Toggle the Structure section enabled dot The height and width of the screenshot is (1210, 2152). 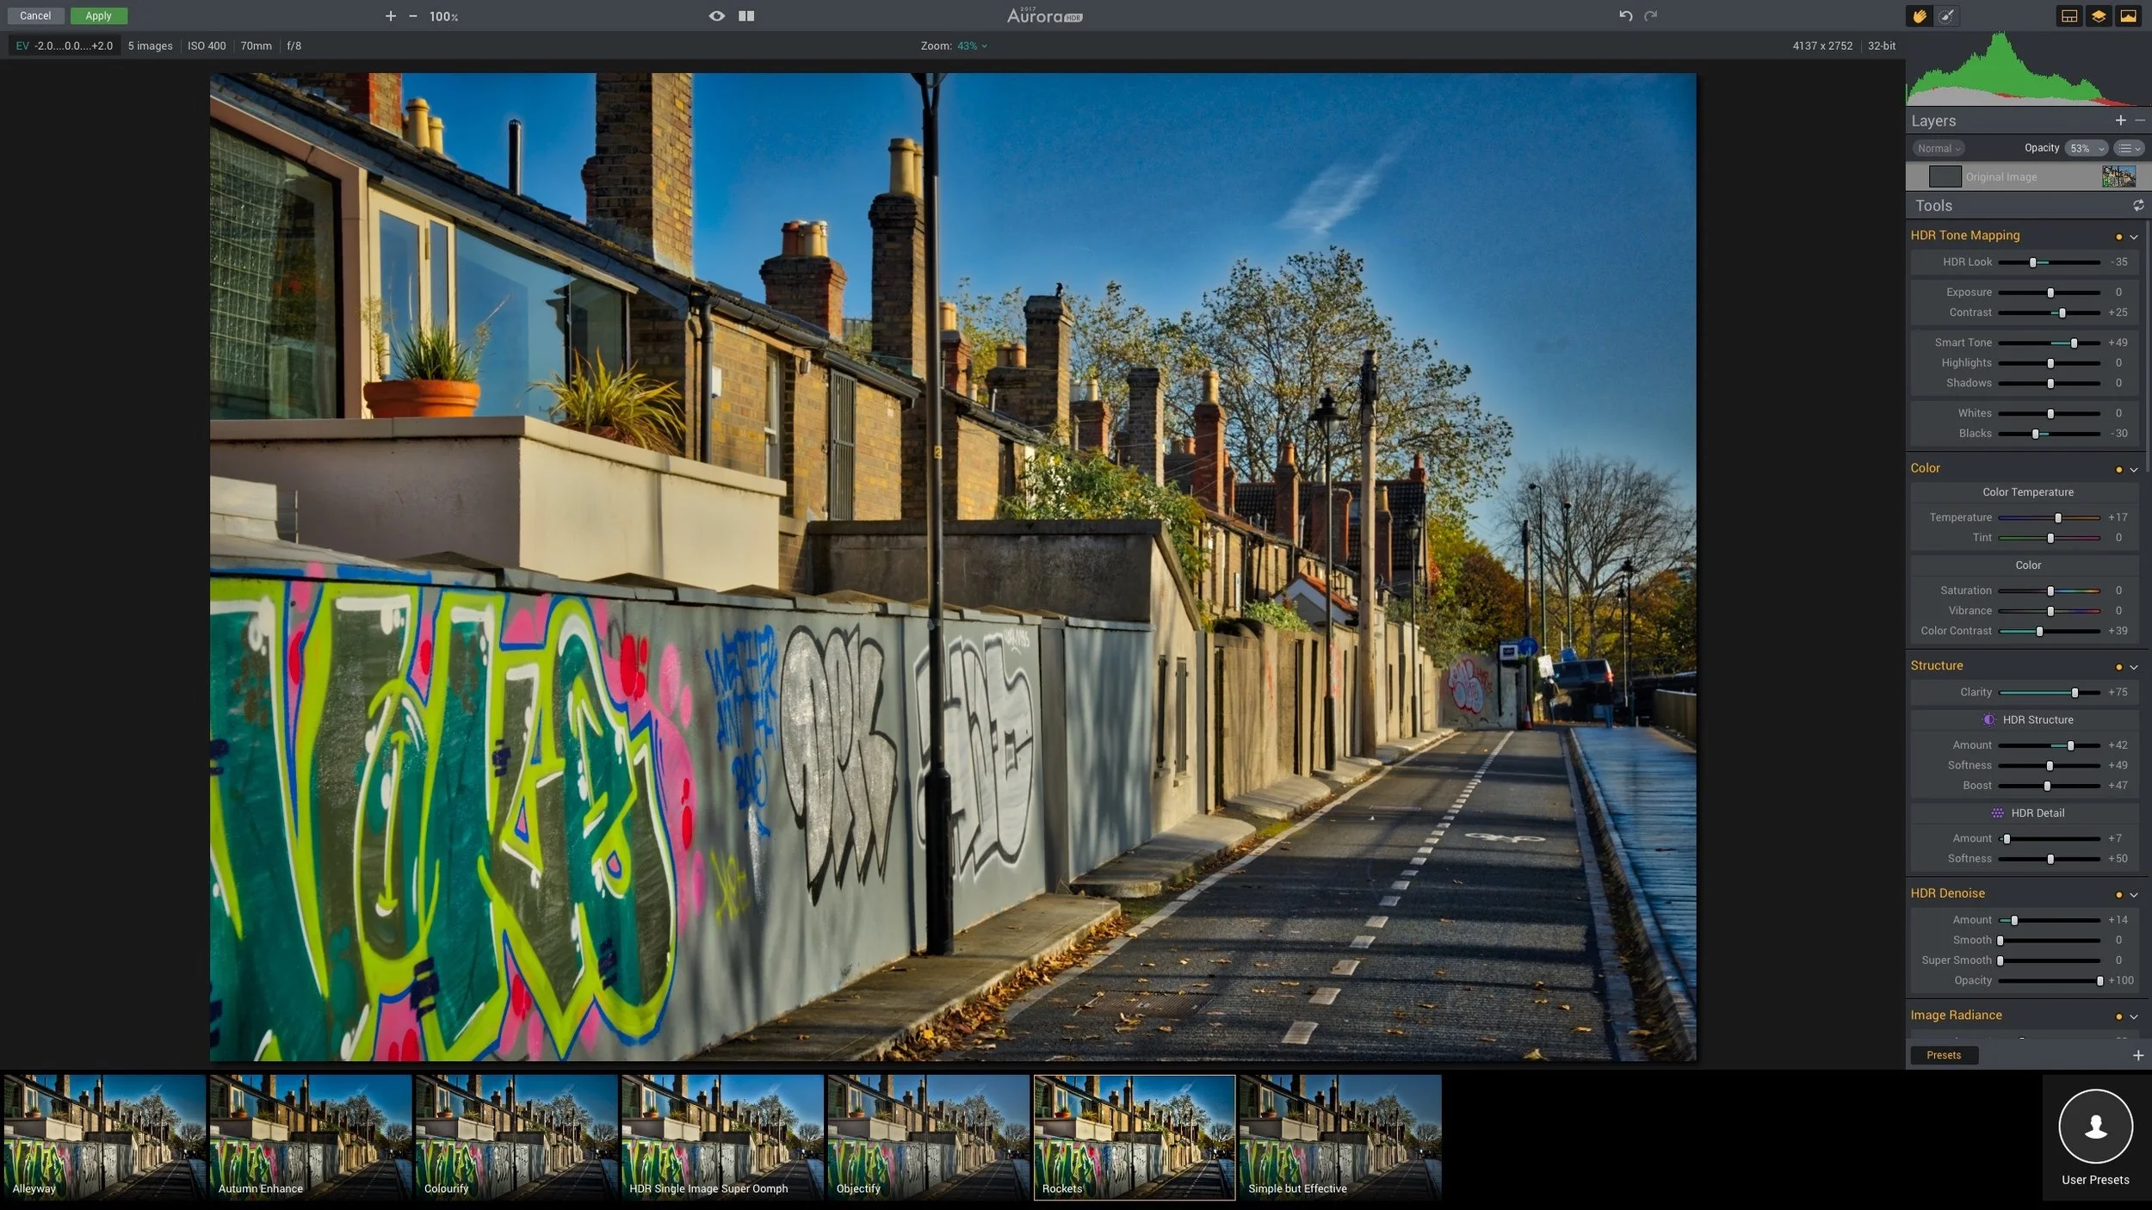coord(2118,667)
